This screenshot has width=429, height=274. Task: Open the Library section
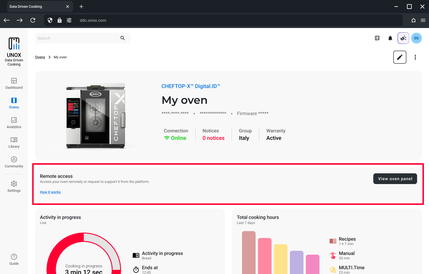[14, 142]
